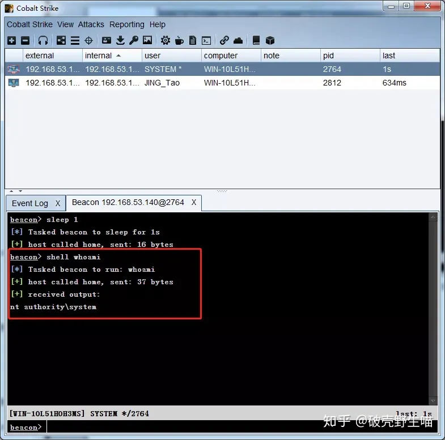Switch to pivot graph view icon
Viewport: 445px width, 440px height.
click(61, 41)
